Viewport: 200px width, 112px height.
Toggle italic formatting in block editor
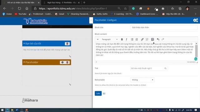pos(126,40)
